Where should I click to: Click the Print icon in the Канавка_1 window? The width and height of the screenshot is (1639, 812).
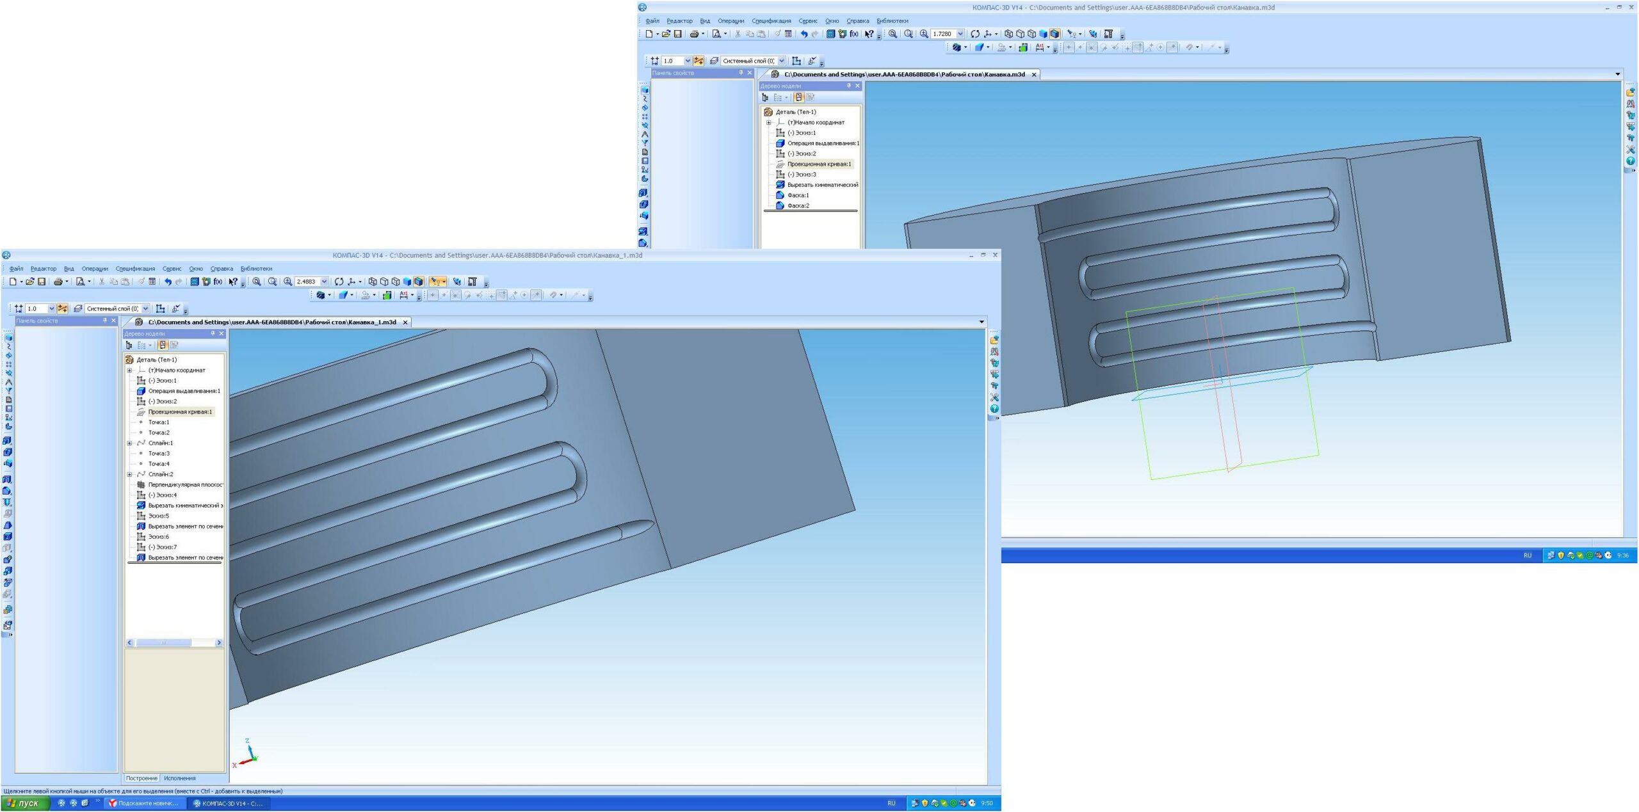58,282
